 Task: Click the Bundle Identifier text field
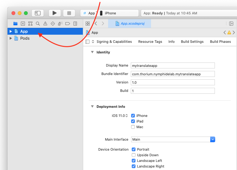click(173, 74)
